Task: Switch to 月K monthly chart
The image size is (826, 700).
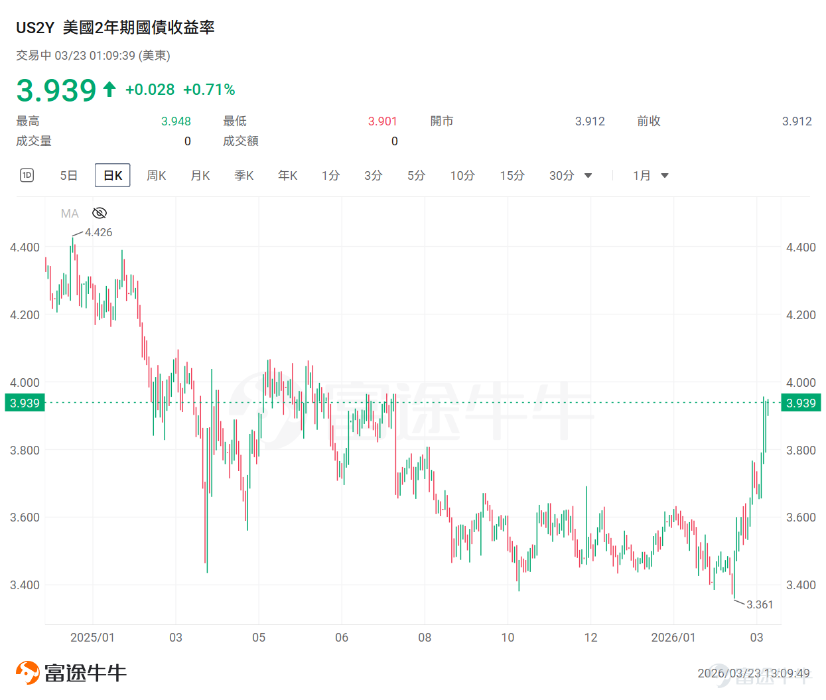Action: (x=200, y=175)
